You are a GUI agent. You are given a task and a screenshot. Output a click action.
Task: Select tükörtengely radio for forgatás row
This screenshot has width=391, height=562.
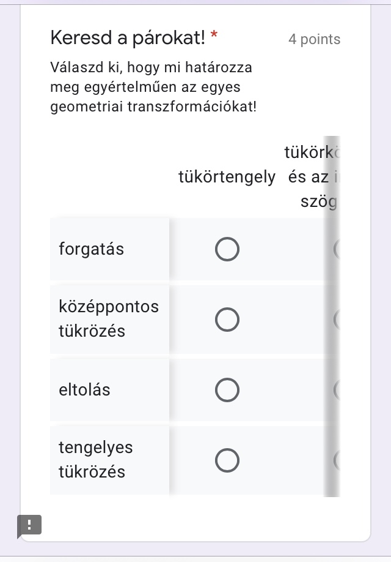(227, 249)
